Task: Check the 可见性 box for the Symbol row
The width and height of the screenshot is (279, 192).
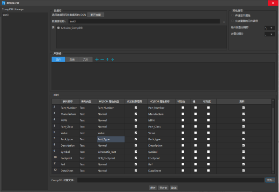Action: coord(183,152)
